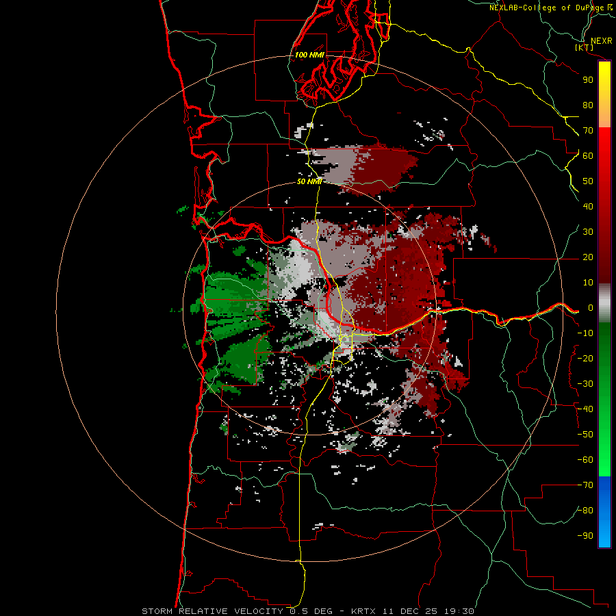Screen dimensions: 616x616
Task: Click the 50 value on the velocity scale
Action: (588, 181)
